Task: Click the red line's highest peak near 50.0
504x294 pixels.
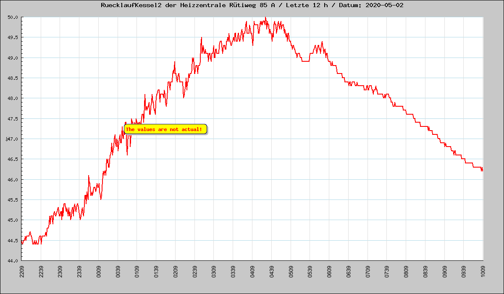Action: pyautogui.click(x=265, y=18)
